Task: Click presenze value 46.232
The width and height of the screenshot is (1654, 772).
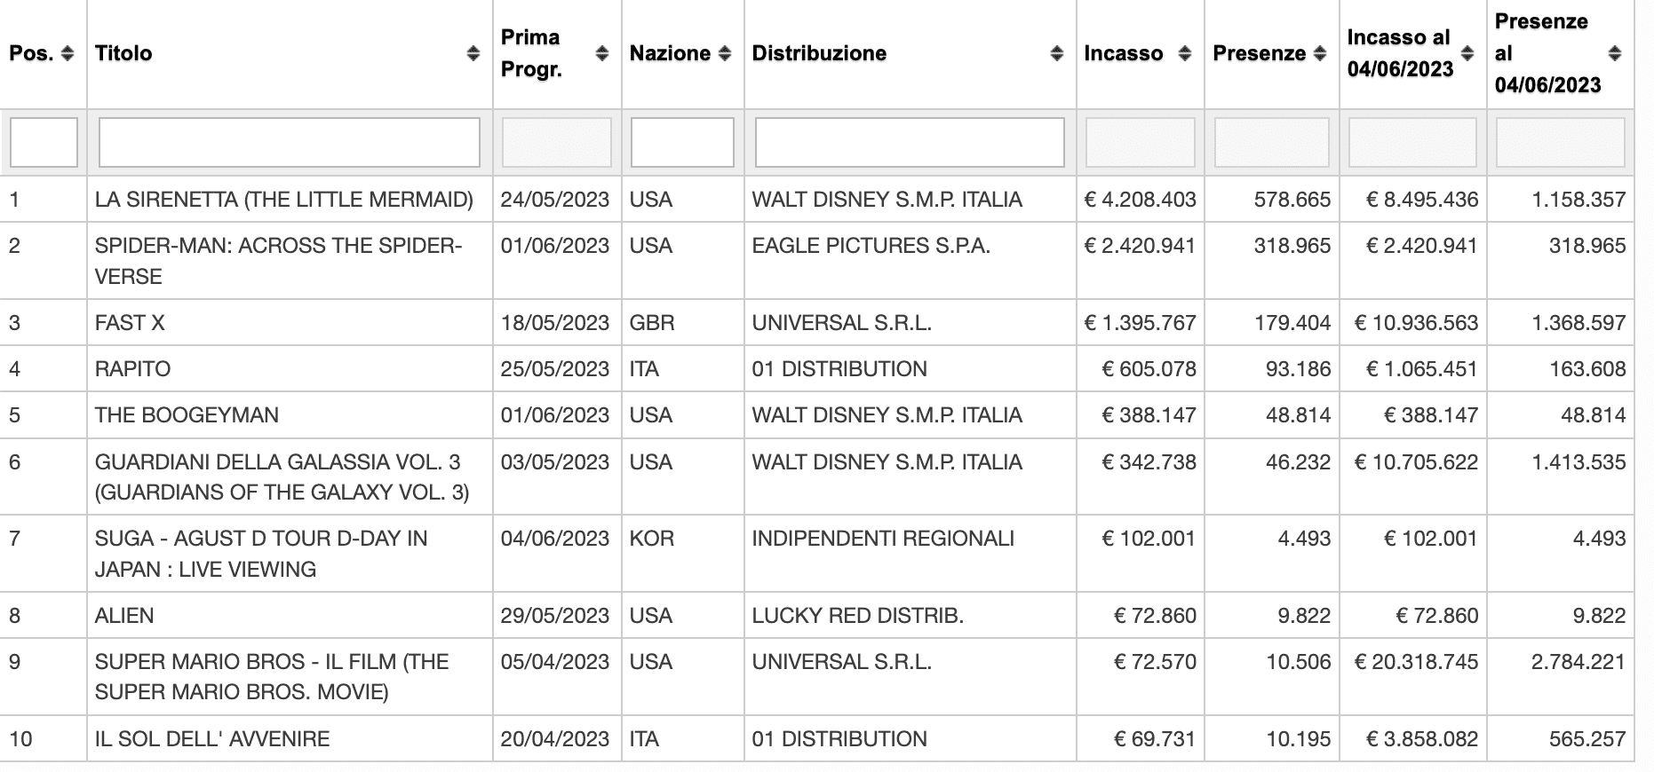Action: (x=1299, y=462)
